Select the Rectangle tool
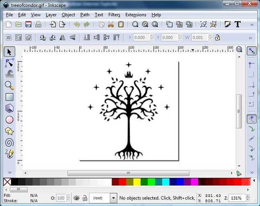260x206 pixels. click(9, 97)
